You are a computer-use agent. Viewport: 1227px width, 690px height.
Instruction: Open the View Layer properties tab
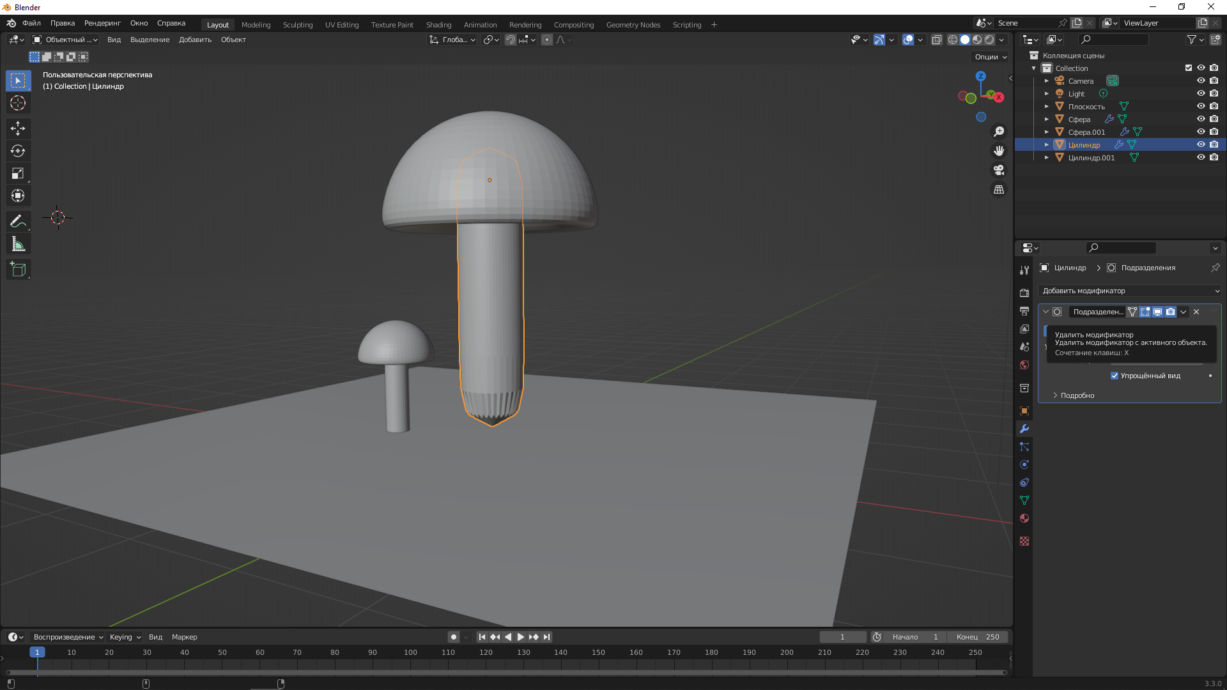[1024, 328]
